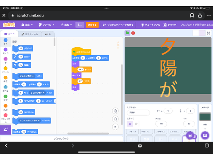
Task: Click the 90度に向ける direction block
Action: point(24,112)
